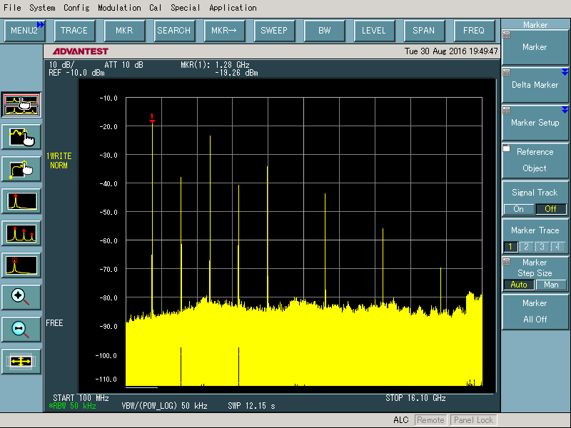Click the ALC status label
This screenshot has width=571, height=428.
[401, 420]
